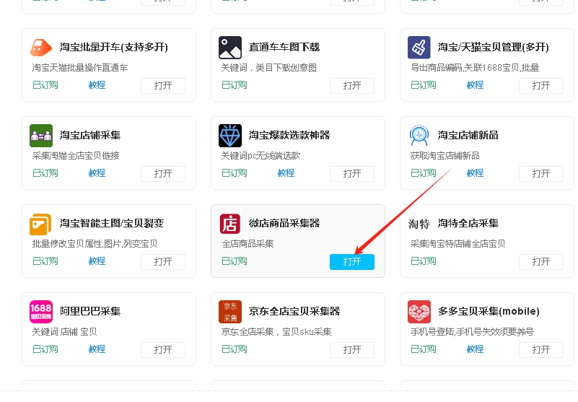View 教程 for 淘宝批量开车

(97, 85)
